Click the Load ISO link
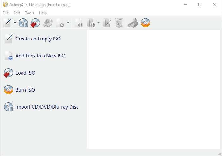 (26, 73)
